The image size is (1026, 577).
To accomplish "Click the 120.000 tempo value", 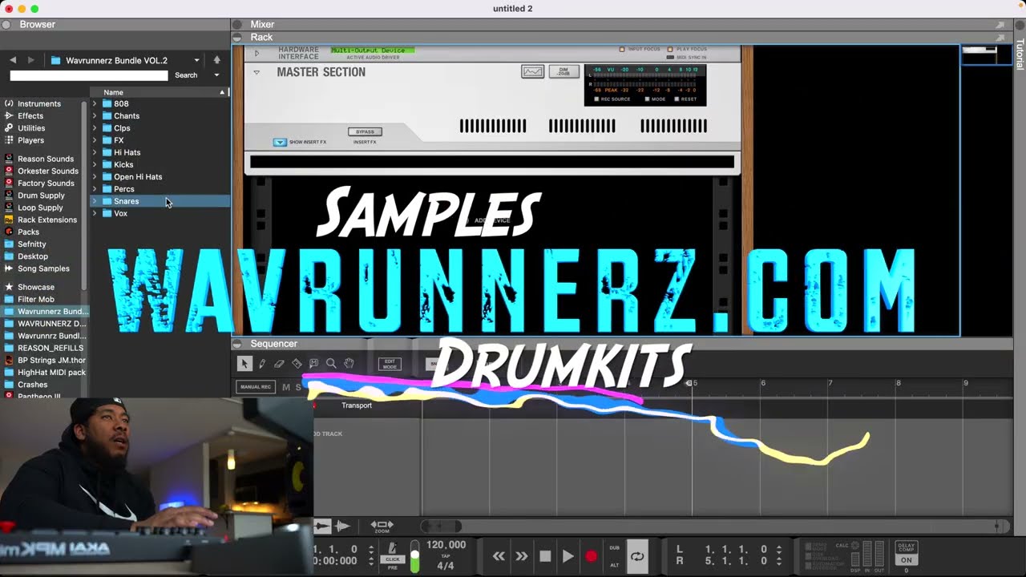I will coord(446,545).
